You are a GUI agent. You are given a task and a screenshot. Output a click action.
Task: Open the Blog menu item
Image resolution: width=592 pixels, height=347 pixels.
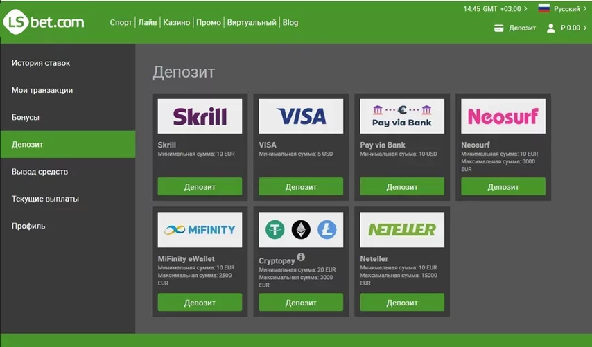click(x=290, y=22)
